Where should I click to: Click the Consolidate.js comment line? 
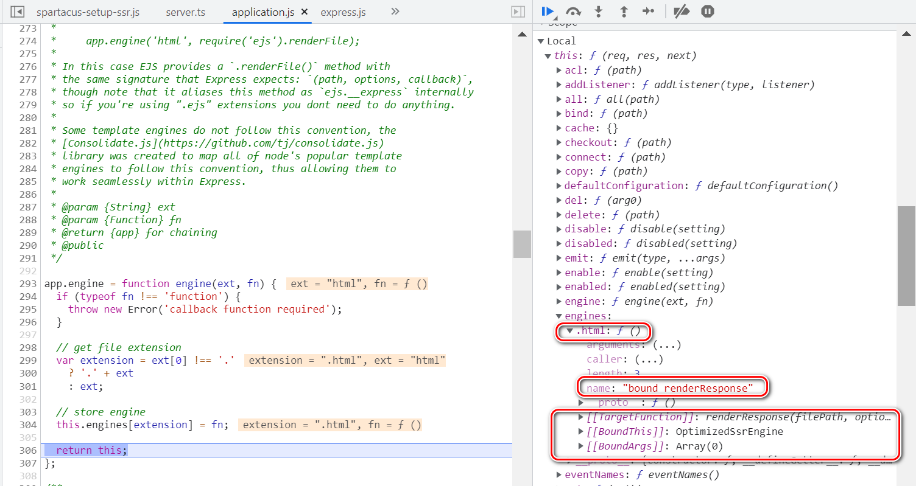point(218,143)
